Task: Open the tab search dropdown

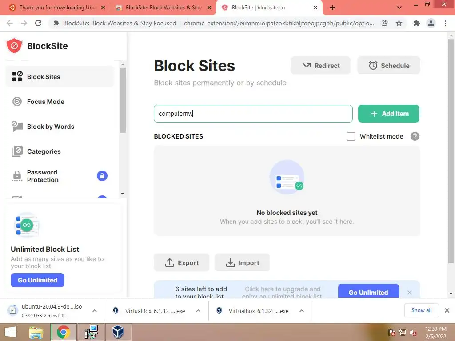Action: click(x=399, y=8)
